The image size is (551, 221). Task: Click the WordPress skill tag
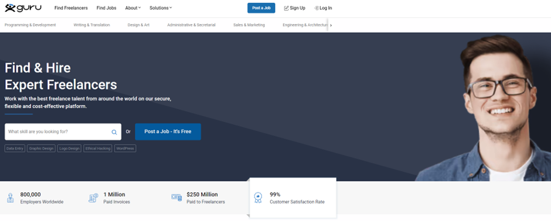coord(125,149)
